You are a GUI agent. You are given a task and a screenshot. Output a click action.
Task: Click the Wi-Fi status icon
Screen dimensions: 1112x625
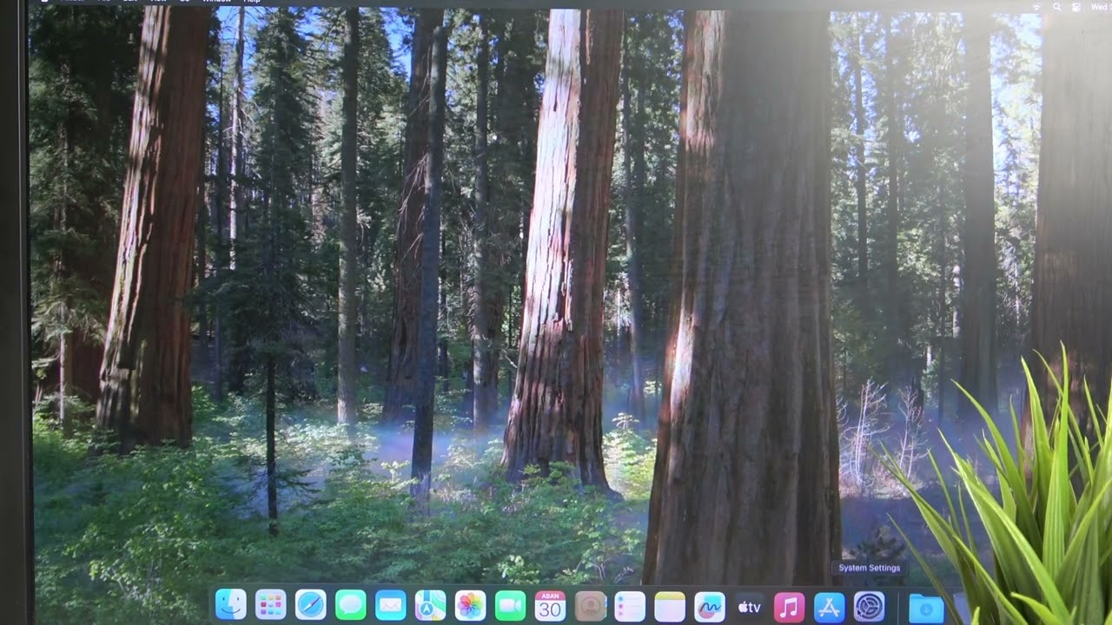click(1036, 6)
